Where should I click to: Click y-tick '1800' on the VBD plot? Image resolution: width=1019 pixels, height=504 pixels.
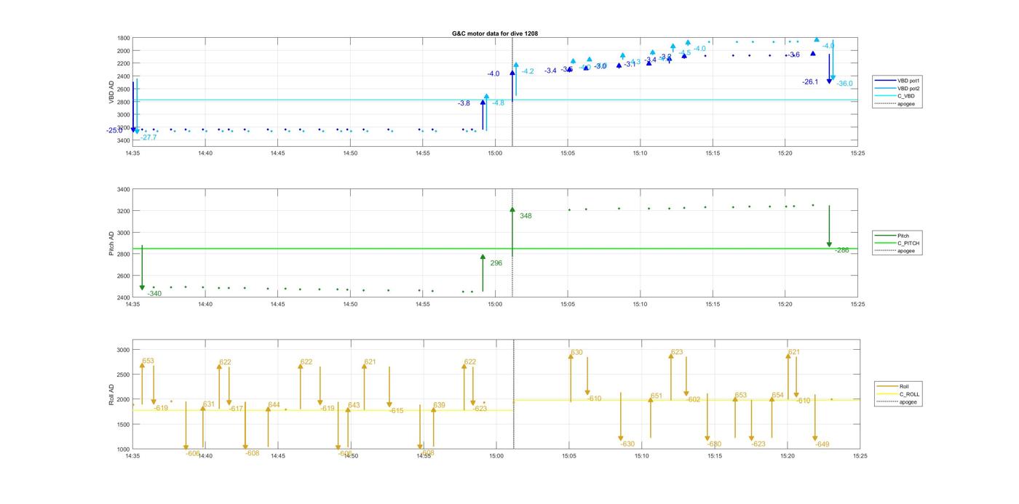[x=123, y=38]
